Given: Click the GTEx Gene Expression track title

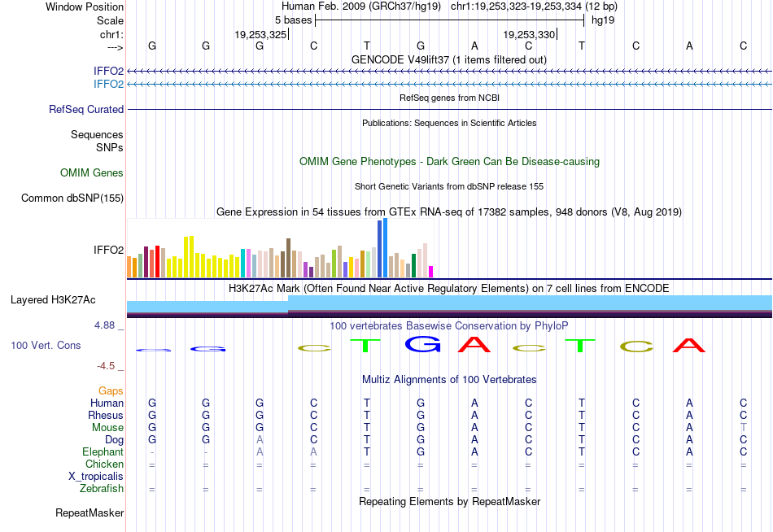Looking at the screenshot, I should pos(448,212).
